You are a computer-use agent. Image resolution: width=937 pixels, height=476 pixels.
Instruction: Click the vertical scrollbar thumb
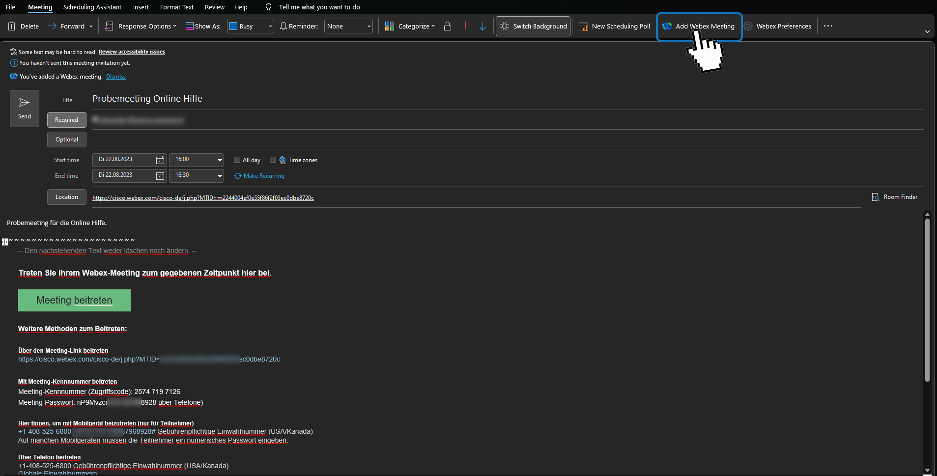click(x=927, y=300)
